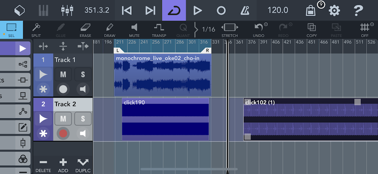378x174 pixels.
Task: Choose the TRANSP transpose tool
Action: click(x=159, y=30)
